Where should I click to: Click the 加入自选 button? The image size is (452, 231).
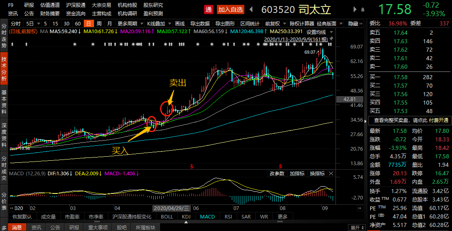231,9
